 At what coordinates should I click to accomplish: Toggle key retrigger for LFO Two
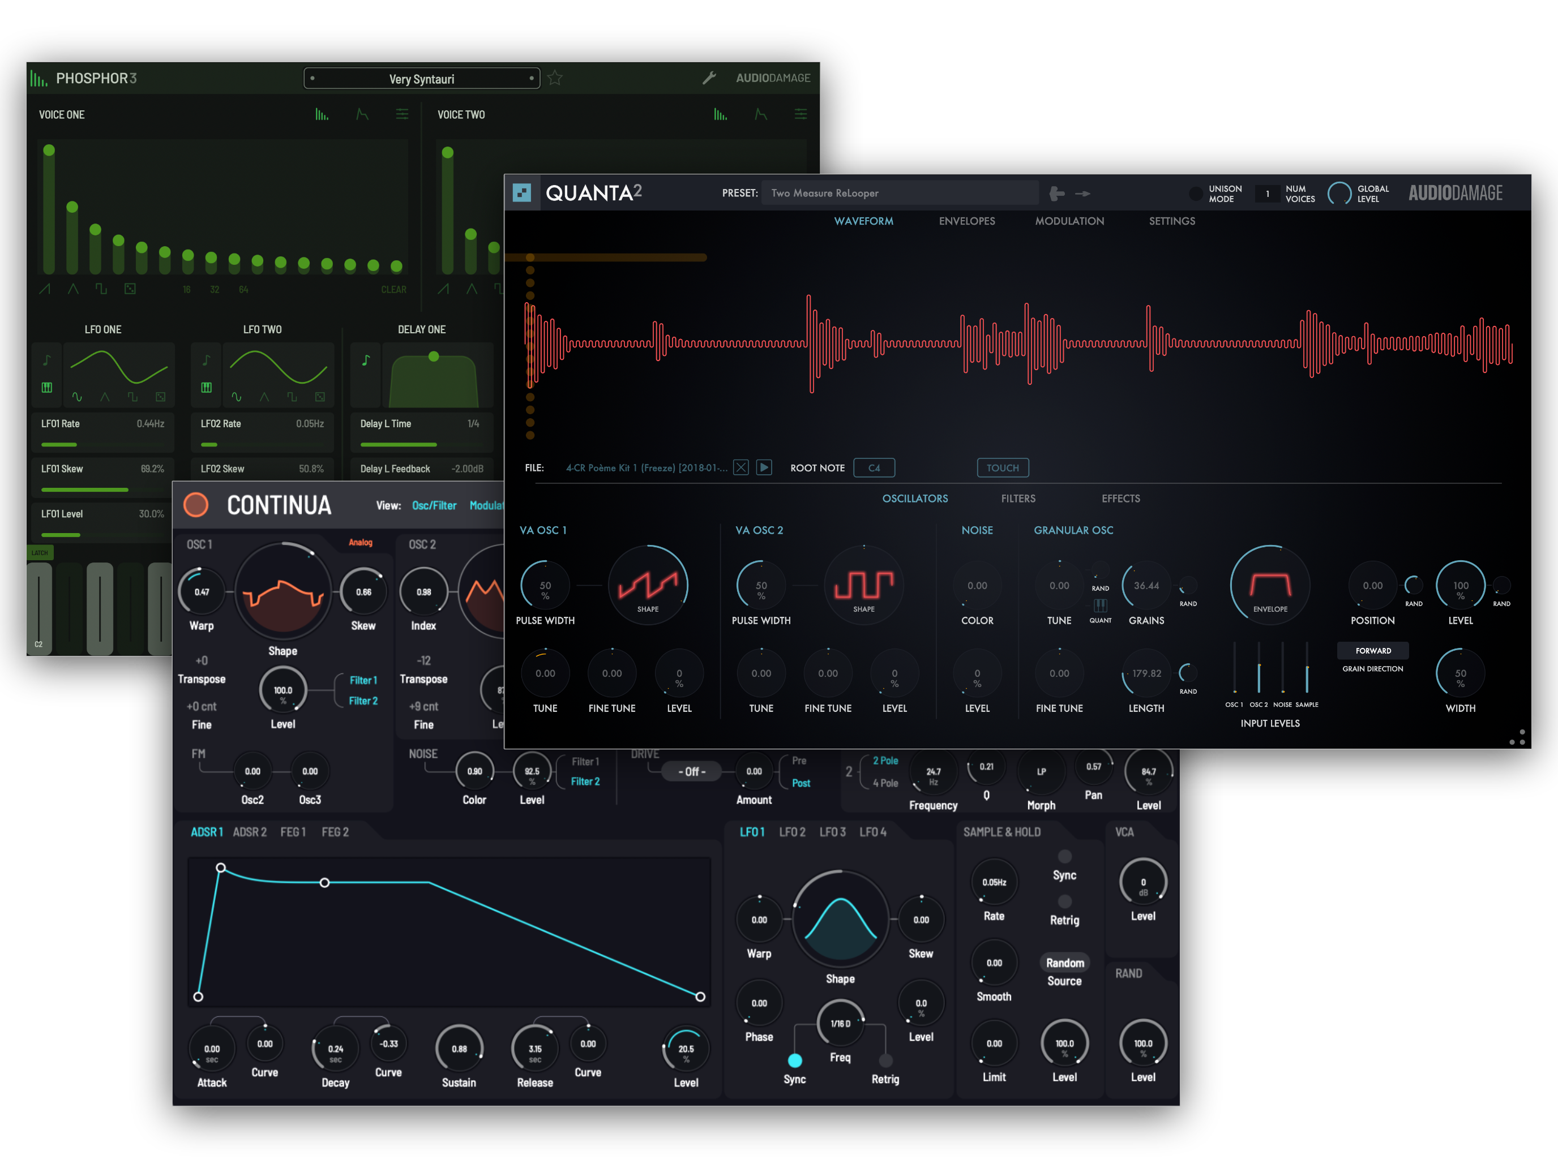tap(207, 387)
